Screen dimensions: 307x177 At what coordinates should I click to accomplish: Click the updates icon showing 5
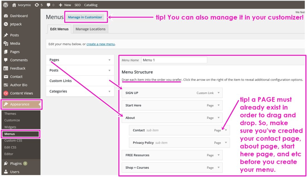(37, 5)
